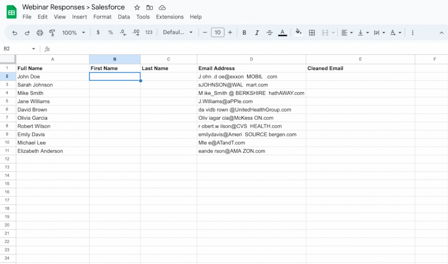This screenshot has height=264, width=448.
Task: Open more number formats 123
Action: [149, 32]
